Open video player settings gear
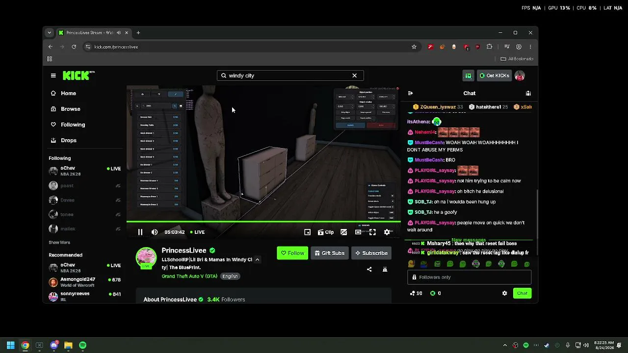 coord(387,232)
